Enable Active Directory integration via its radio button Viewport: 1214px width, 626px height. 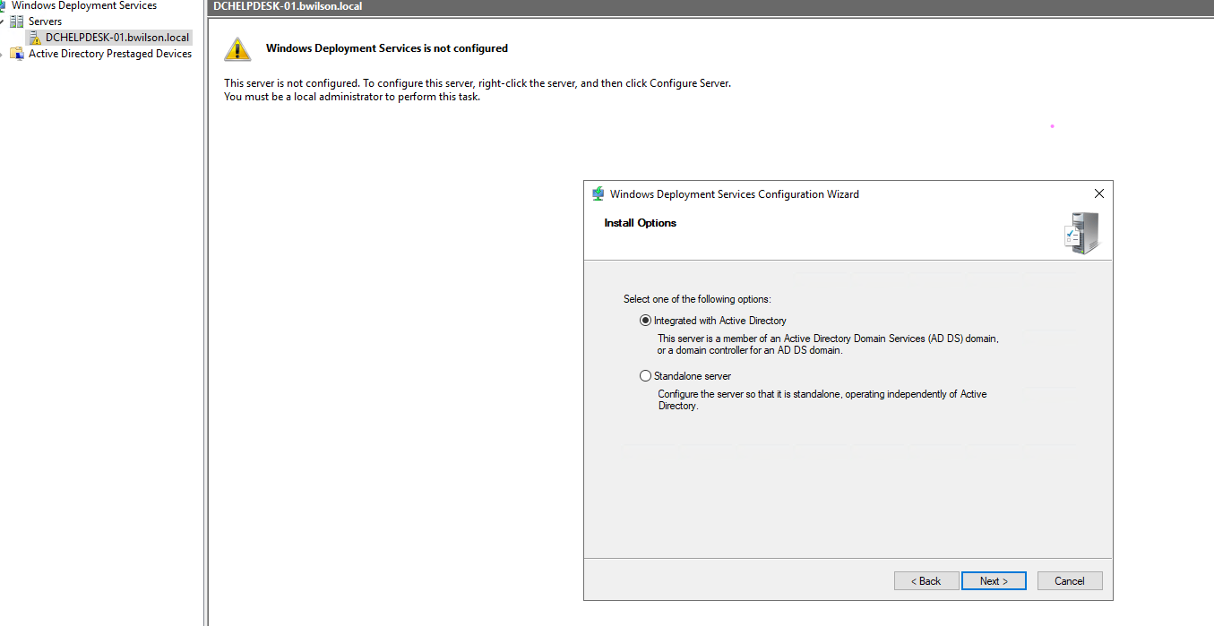645,320
